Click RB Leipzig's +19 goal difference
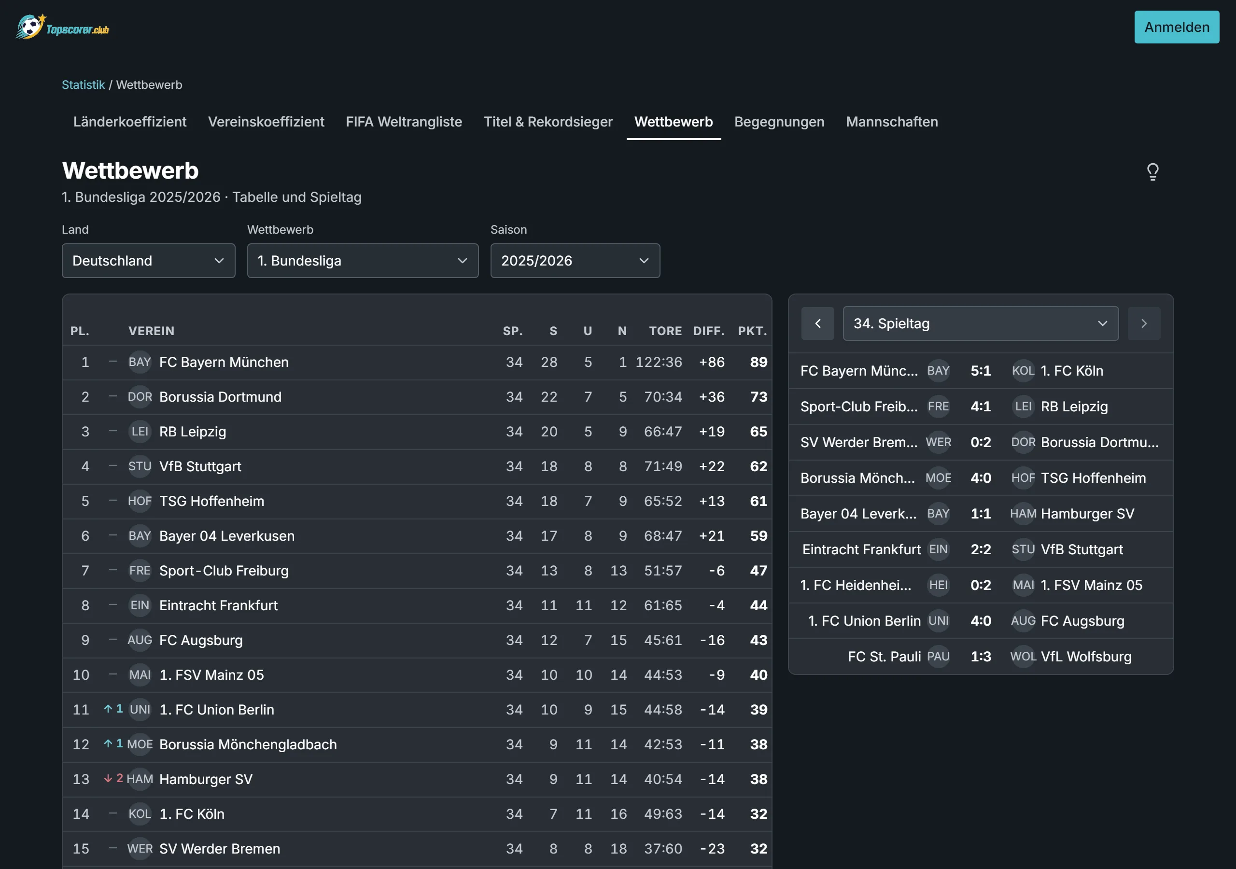The width and height of the screenshot is (1236, 869). 711,432
